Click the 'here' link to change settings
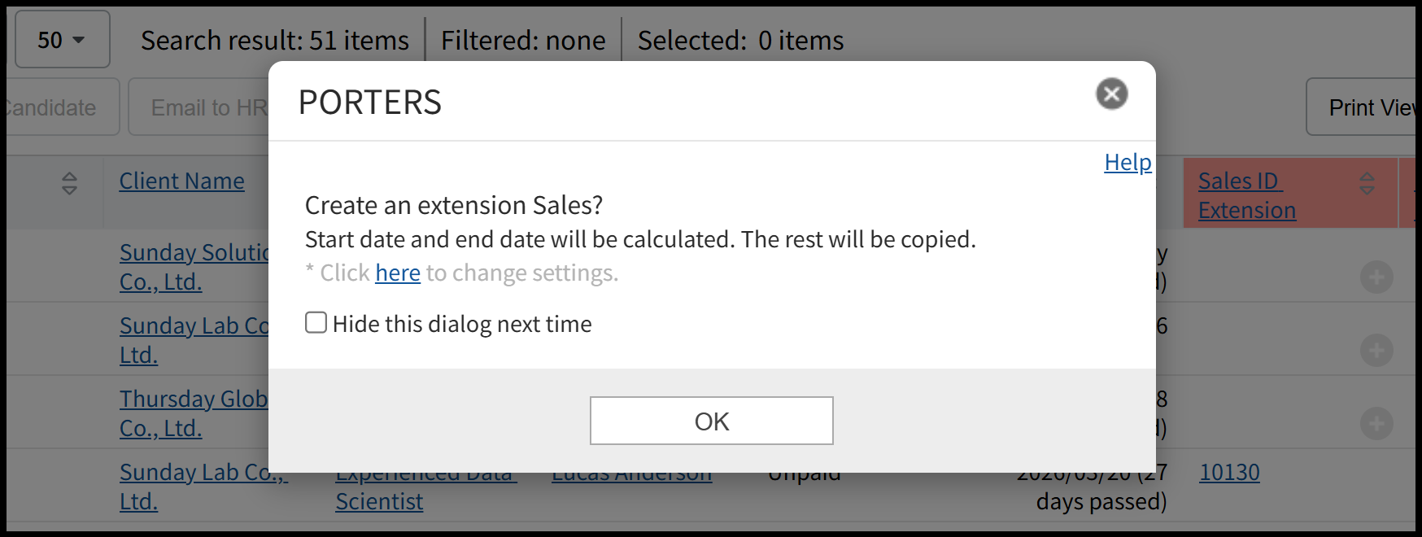 pyautogui.click(x=397, y=273)
